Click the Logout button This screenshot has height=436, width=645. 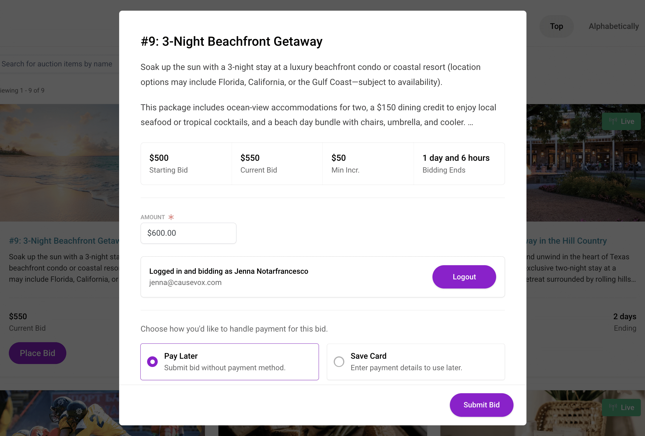[x=464, y=277]
